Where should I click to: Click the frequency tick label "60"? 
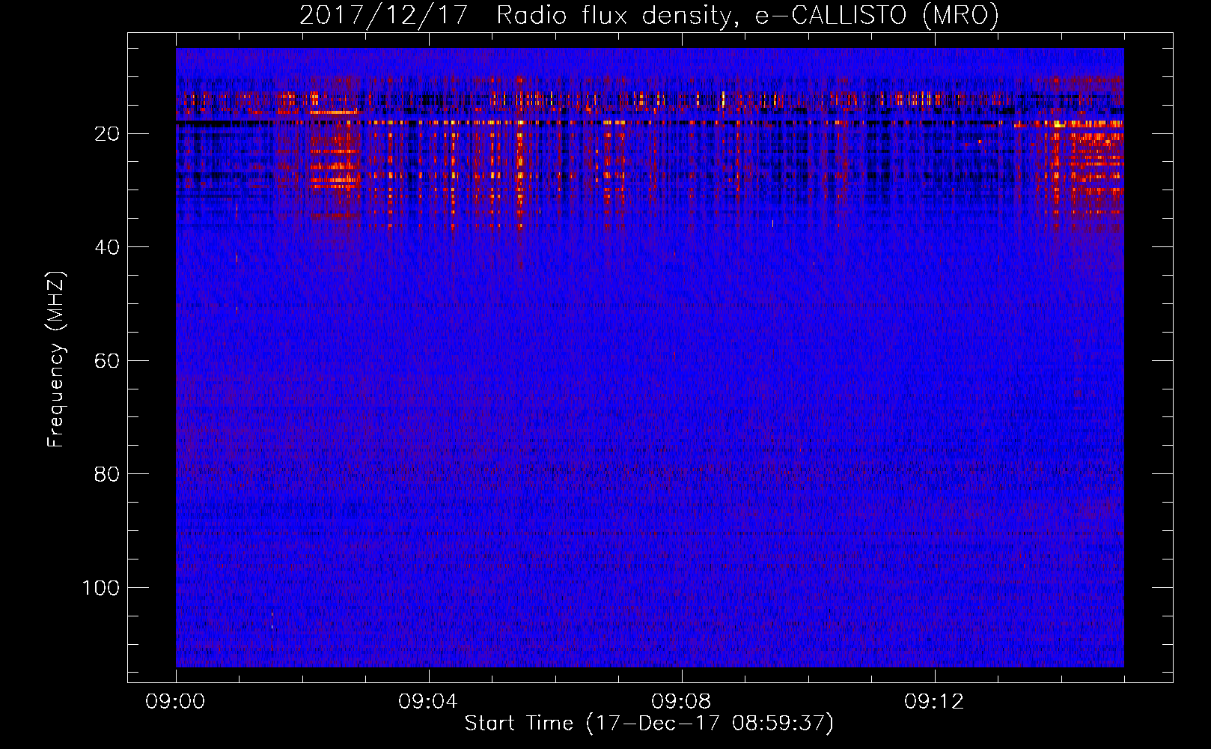(x=107, y=361)
